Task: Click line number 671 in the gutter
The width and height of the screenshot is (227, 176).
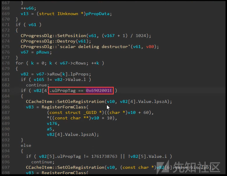Action: pos(6,25)
